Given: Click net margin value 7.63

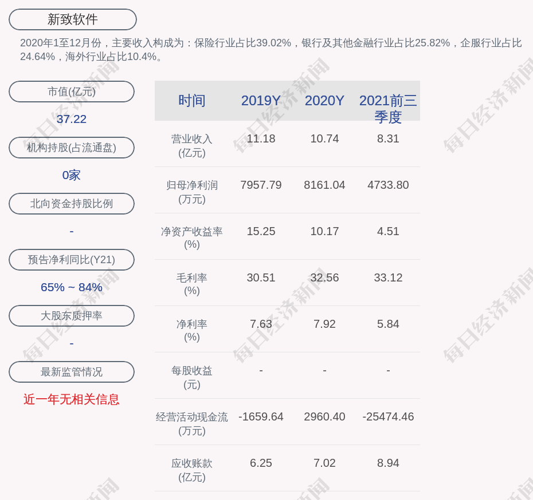Looking at the screenshot, I should [261, 324].
